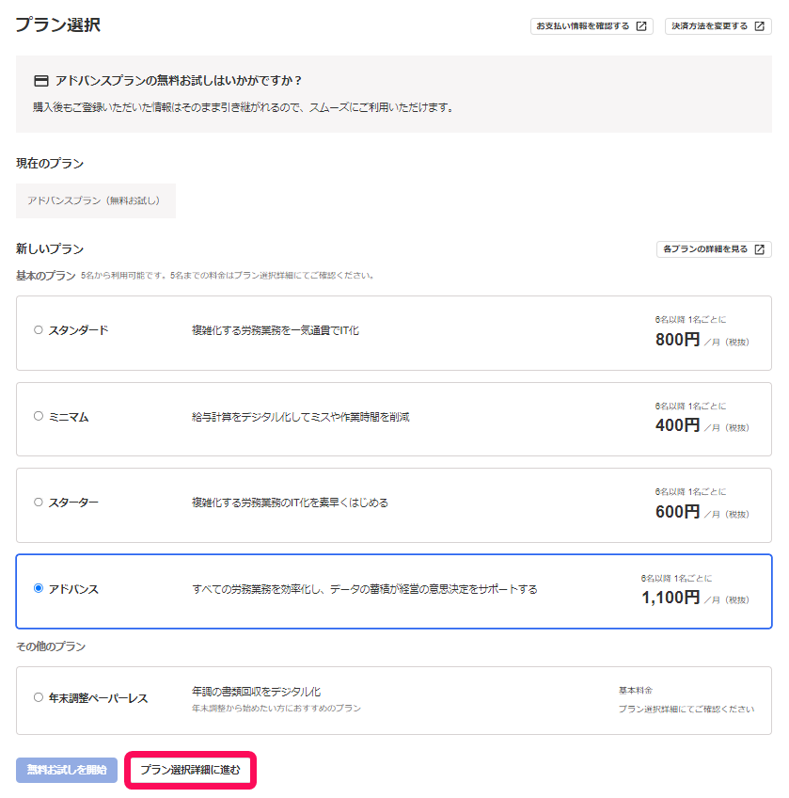Click the アドバンス plan name label
Viewport: 789px width, 798px height.
pos(73,589)
